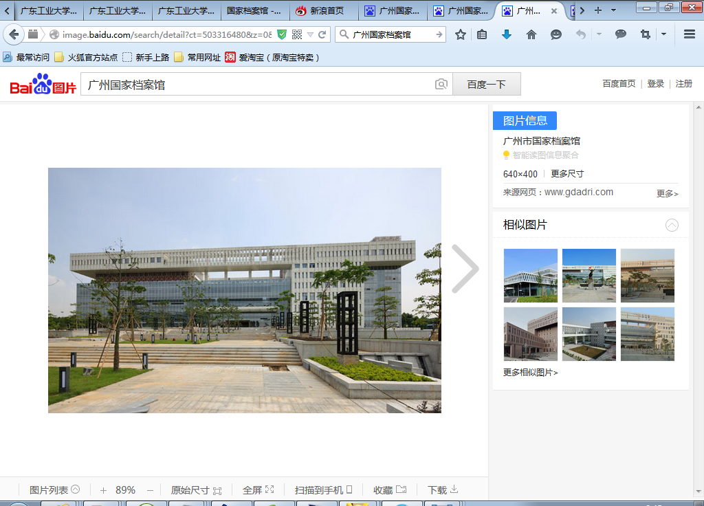The image size is (704, 506).
Task: Open the address bar history dropdown arrow
Action: 310,34
